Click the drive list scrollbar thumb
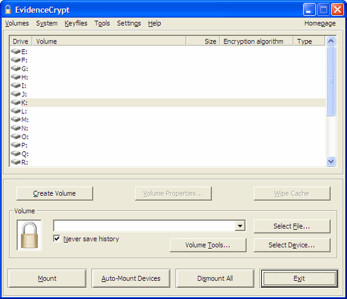Screen dimensions: 347x299 coord(331,81)
